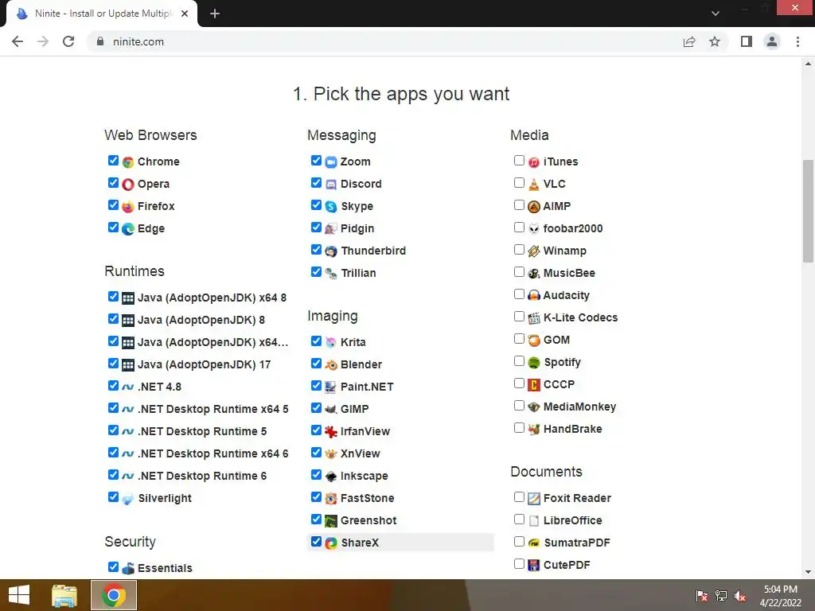Image resolution: width=815 pixels, height=611 pixels.
Task: Open Chrome's three-dot menu
Action: 797,41
